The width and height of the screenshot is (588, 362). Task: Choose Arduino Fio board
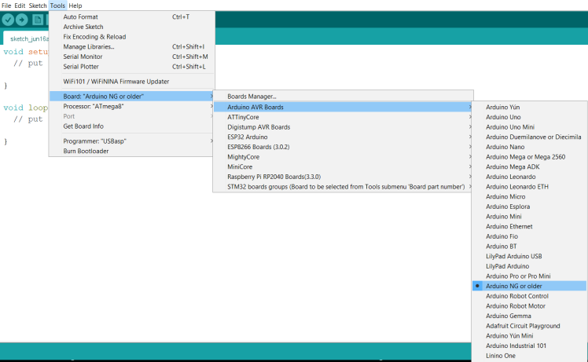(x=530, y=236)
